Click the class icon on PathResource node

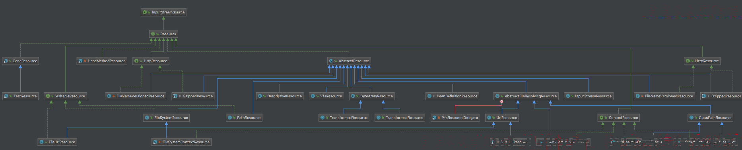[230, 118]
